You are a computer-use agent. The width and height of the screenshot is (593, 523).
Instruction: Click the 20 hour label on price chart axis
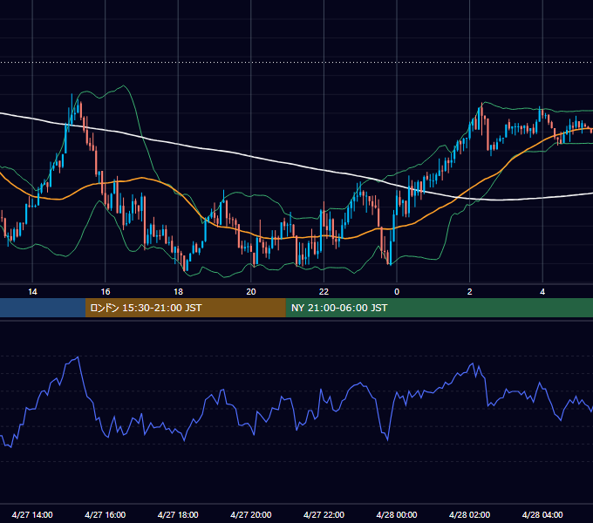pos(251,292)
